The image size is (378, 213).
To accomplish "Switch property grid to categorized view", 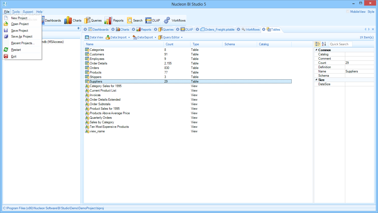I will (318, 44).
